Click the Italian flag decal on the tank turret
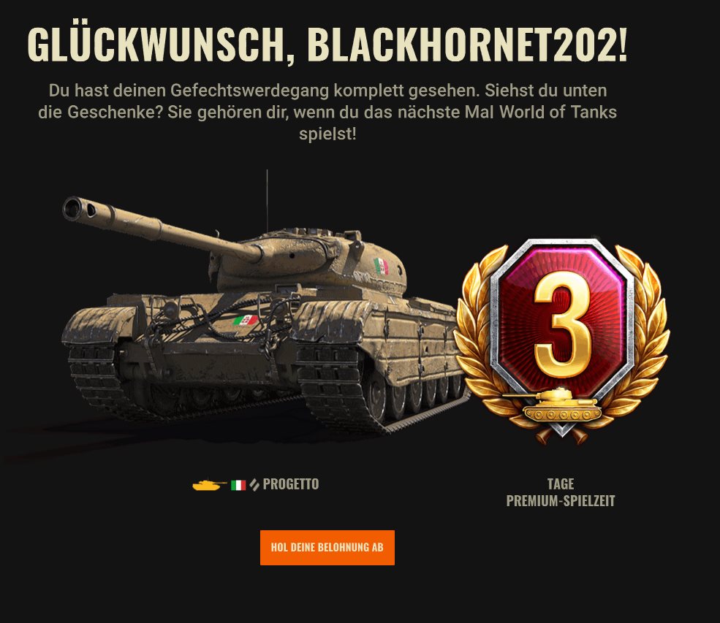This screenshot has width=720, height=623. (381, 267)
